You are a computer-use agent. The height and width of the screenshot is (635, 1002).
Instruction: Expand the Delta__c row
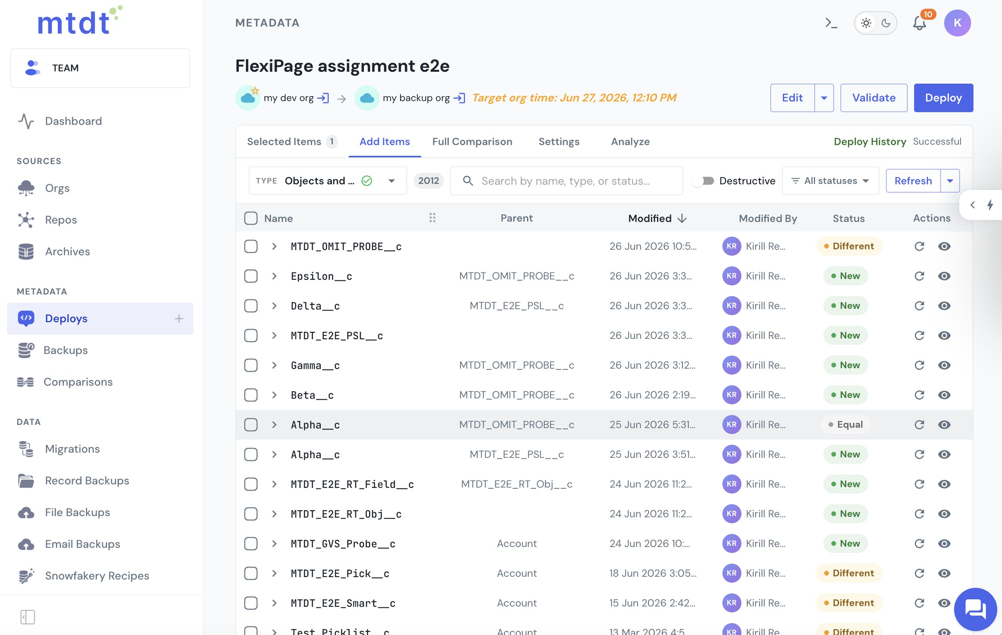(x=274, y=306)
